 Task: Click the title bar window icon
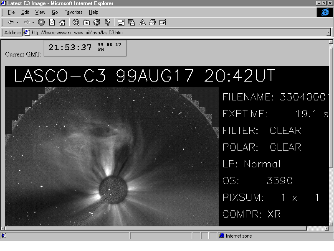3,3
